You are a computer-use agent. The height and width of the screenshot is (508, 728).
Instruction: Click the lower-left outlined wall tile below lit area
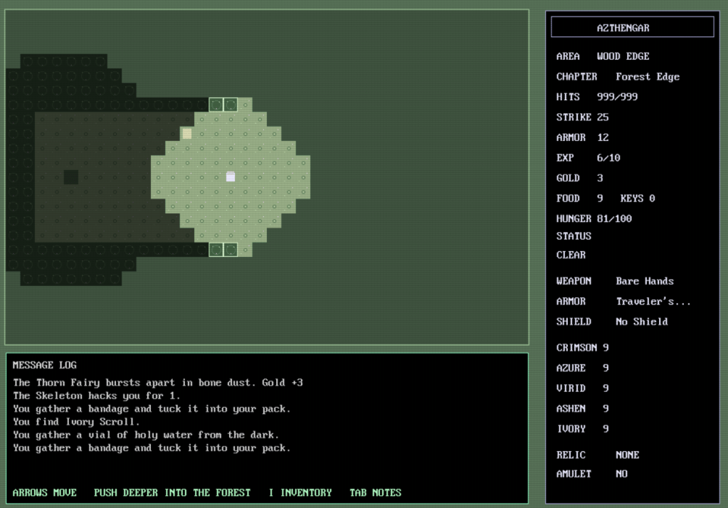(216, 249)
